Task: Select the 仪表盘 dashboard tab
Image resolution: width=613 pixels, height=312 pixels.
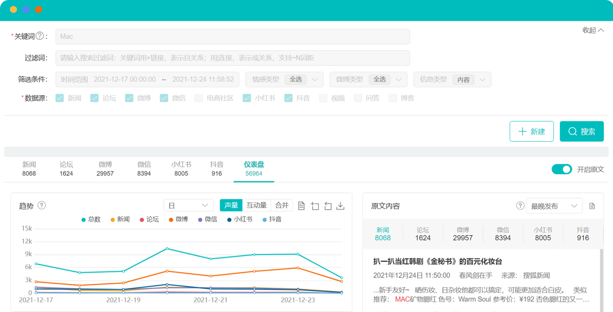Action: [254, 169]
